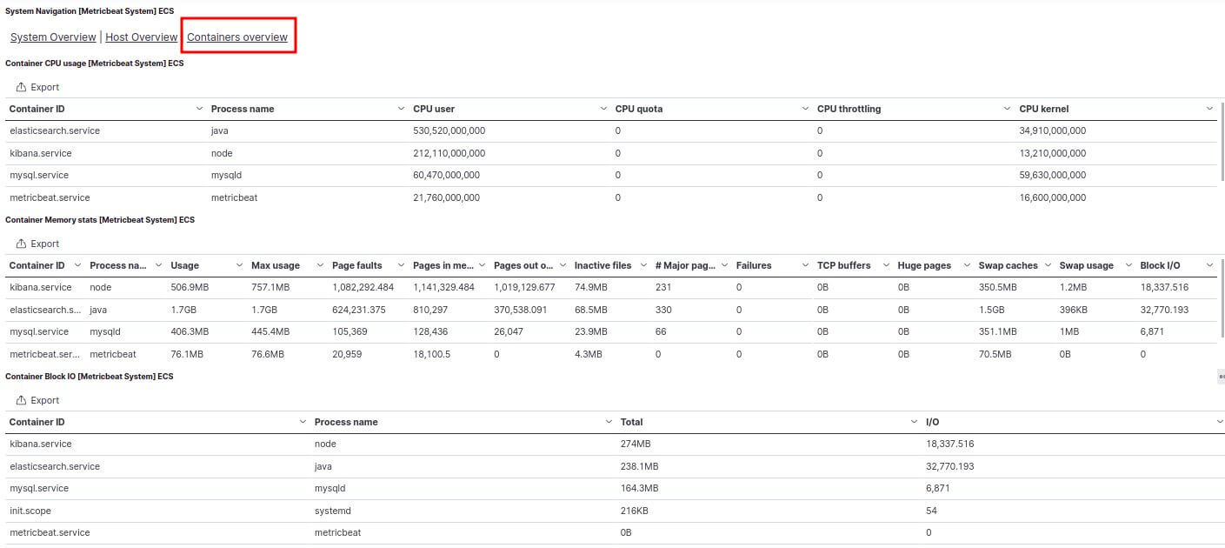Expand Page faults column options
The width and height of the screenshot is (1225, 548).
402,265
